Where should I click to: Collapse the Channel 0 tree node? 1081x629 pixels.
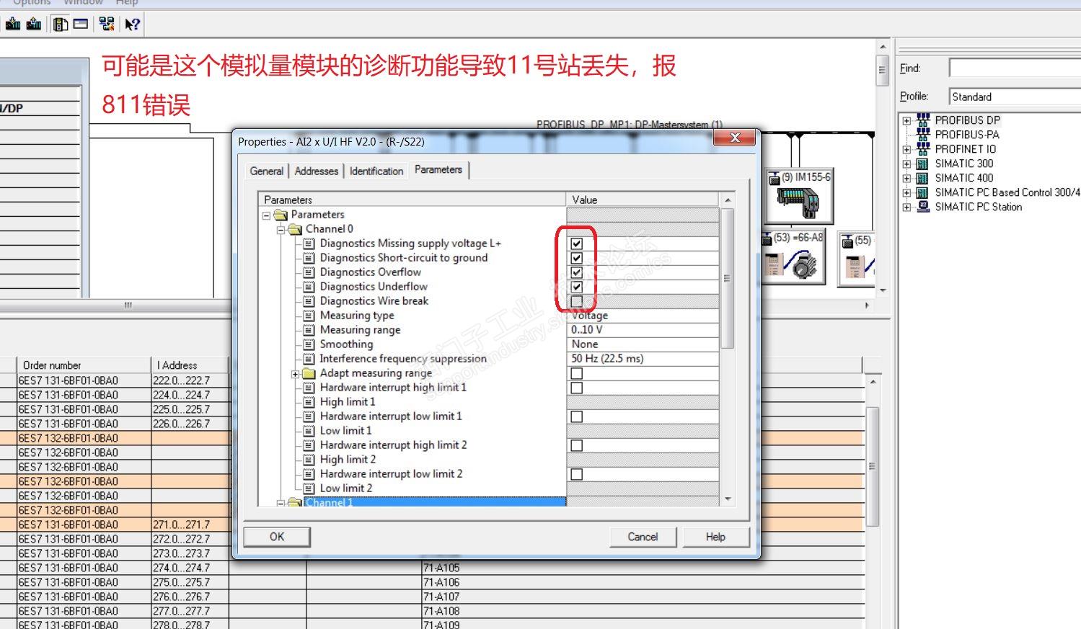(281, 230)
